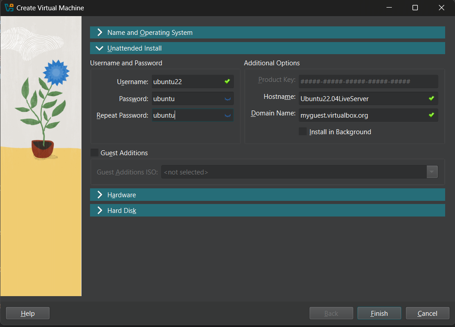Click the blue flower illustration
This screenshot has width=455, height=327.
56,72
